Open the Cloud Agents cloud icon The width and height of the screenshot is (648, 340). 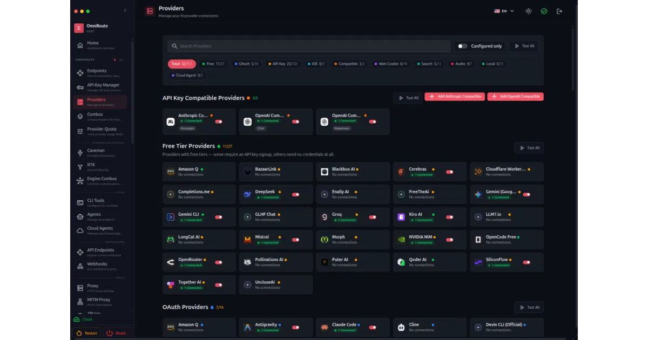80,230
